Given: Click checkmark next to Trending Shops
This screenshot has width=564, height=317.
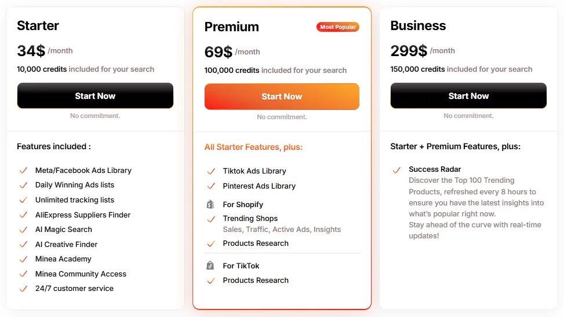Looking at the screenshot, I should pyautogui.click(x=211, y=219).
